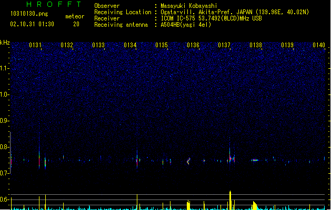Click the 0135 time marker
Screen dimensions: 331x210
[162, 45]
